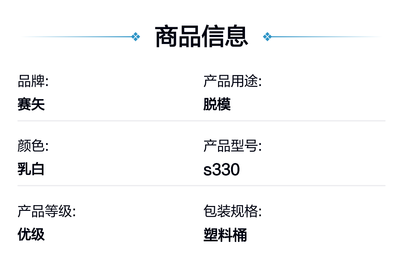Click the brand value 赛矢
Viewport: 403px width, 264px height.
[31, 104]
